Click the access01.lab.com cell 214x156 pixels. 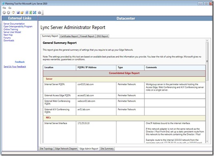pyautogui.click(x=96, y=96)
